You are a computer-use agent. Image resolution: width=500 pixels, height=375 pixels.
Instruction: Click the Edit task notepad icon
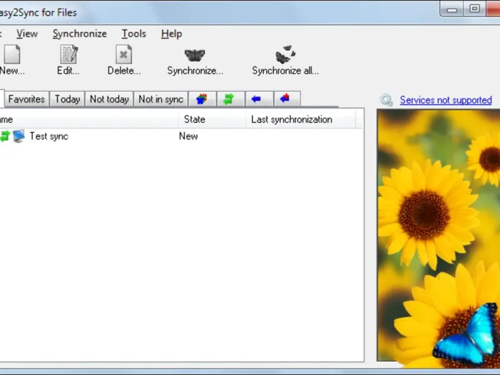[69, 54]
